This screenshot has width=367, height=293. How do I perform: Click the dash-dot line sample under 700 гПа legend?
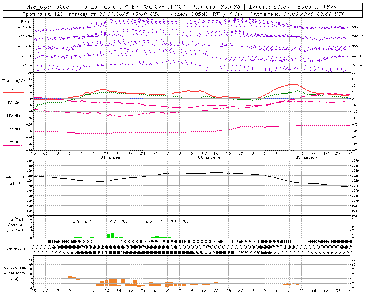point(13,132)
